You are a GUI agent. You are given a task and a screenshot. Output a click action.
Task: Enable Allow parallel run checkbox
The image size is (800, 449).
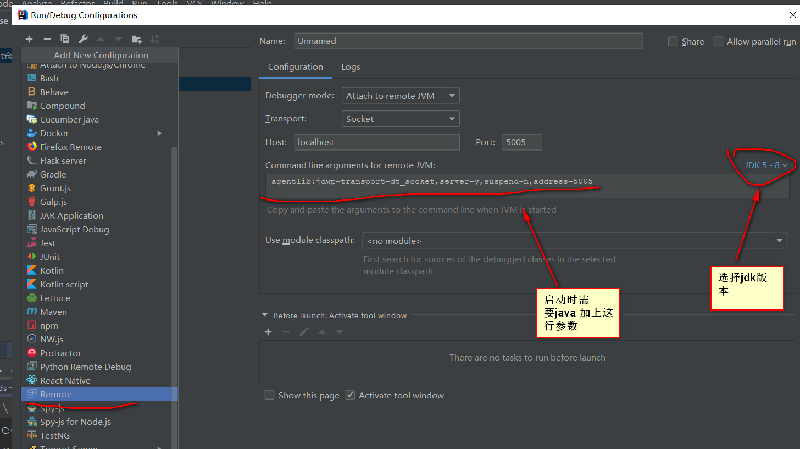click(718, 42)
